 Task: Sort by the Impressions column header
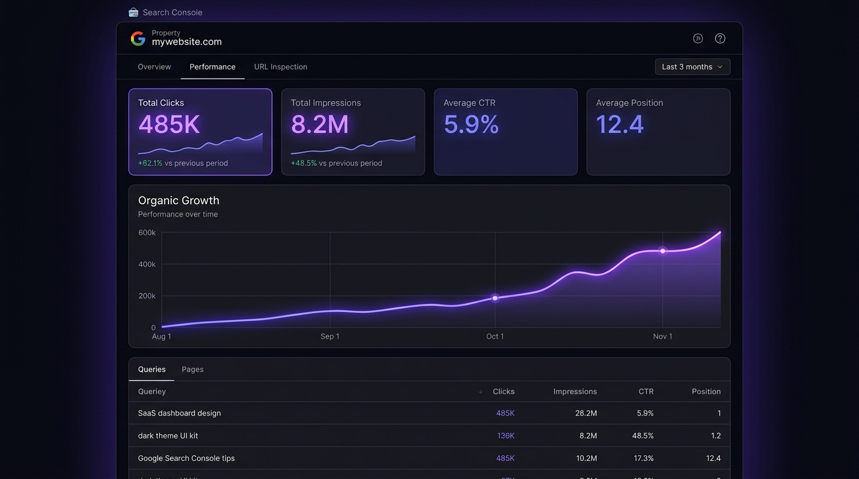click(x=575, y=392)
